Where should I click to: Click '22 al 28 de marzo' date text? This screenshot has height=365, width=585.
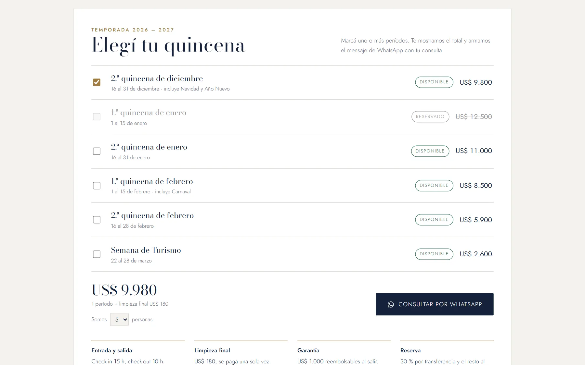click(131, 261)
